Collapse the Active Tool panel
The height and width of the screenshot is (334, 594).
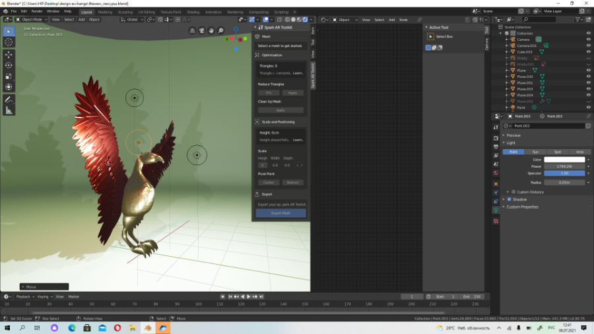(x=426, y=27)
